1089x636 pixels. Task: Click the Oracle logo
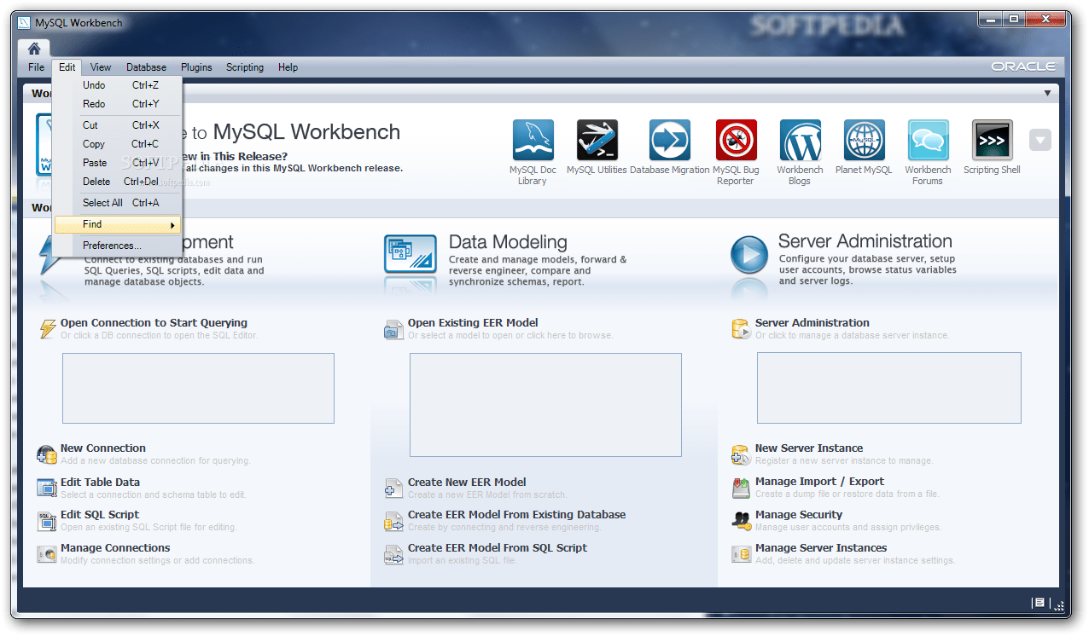coord(1023,66)
